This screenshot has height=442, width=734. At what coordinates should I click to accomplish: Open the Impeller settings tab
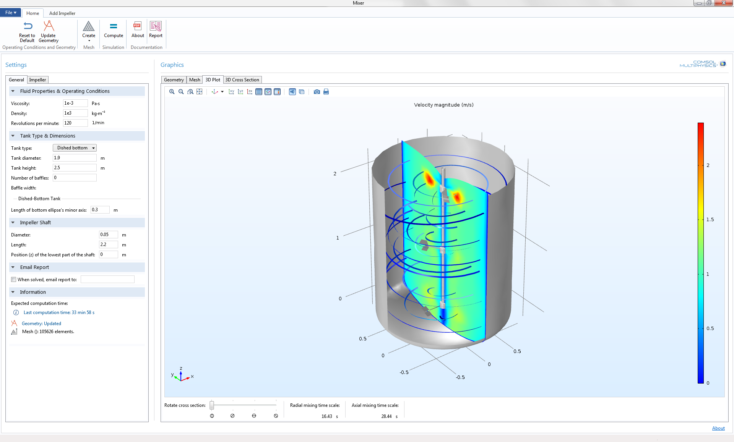pos(37,80)
